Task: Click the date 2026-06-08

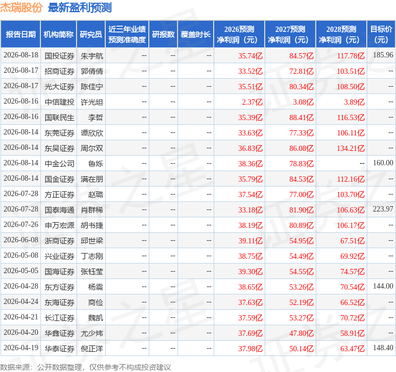Action: (x=21, y=240)
